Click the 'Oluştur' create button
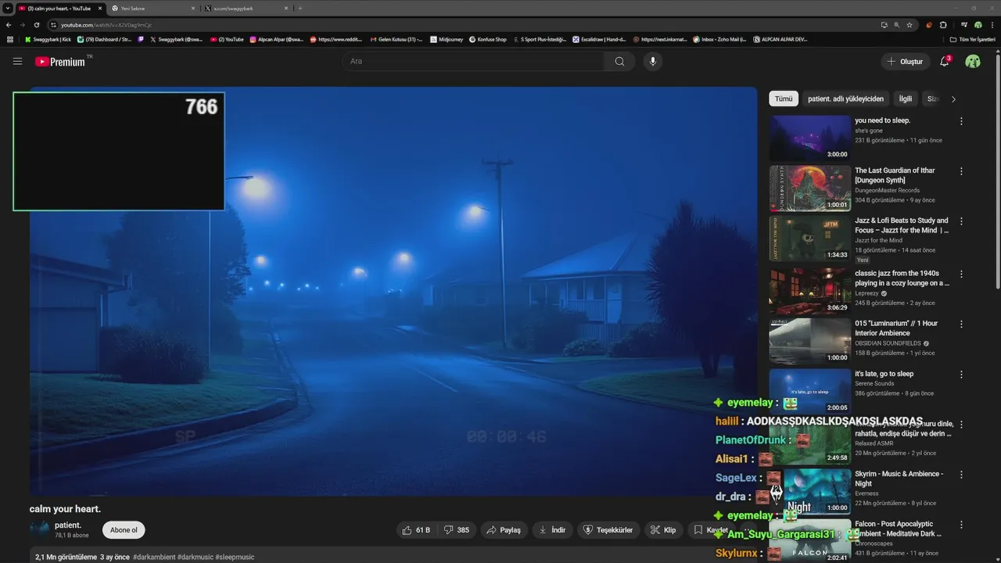This screenshot has width=1001, height=563. (905, 61)
